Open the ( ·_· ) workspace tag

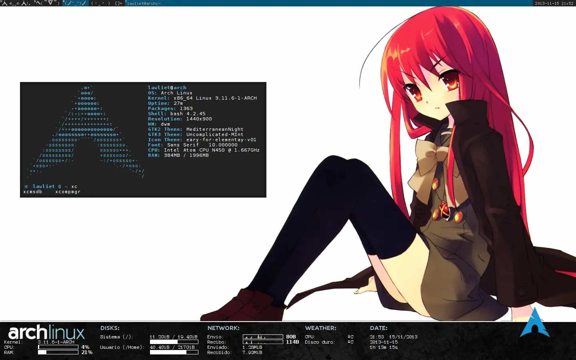point(100,3)
